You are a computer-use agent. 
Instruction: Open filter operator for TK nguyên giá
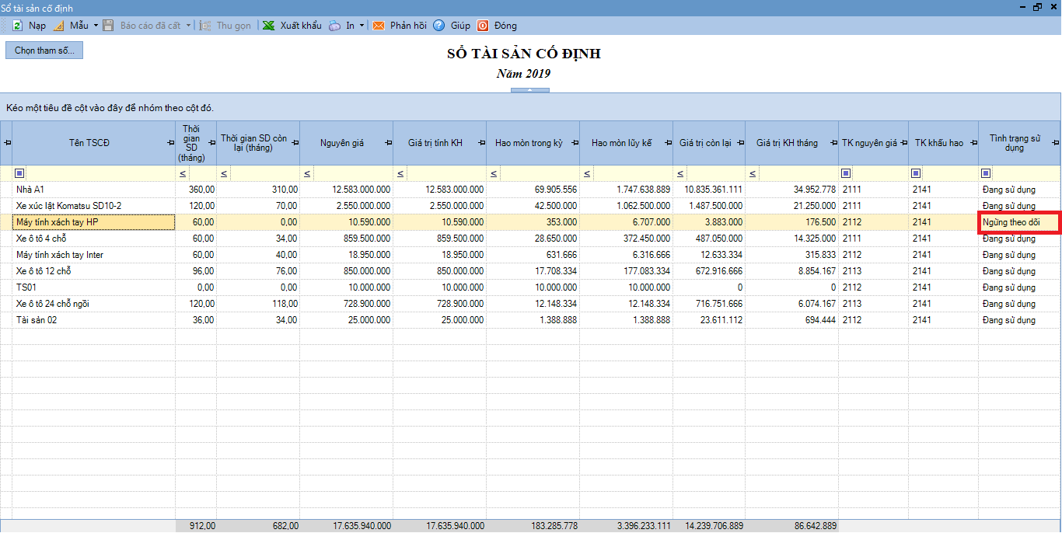(x=846, y=173)
